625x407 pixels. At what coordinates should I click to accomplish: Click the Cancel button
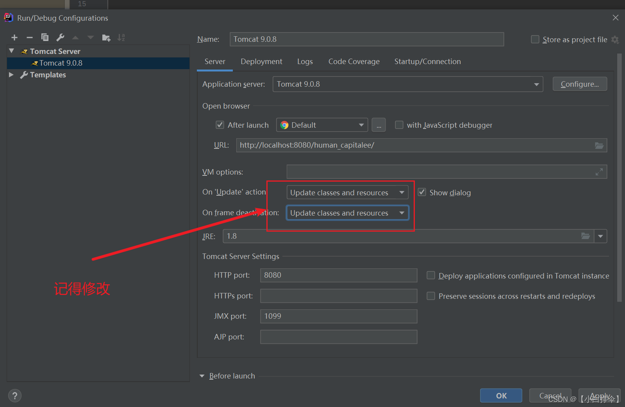(550, 396)
